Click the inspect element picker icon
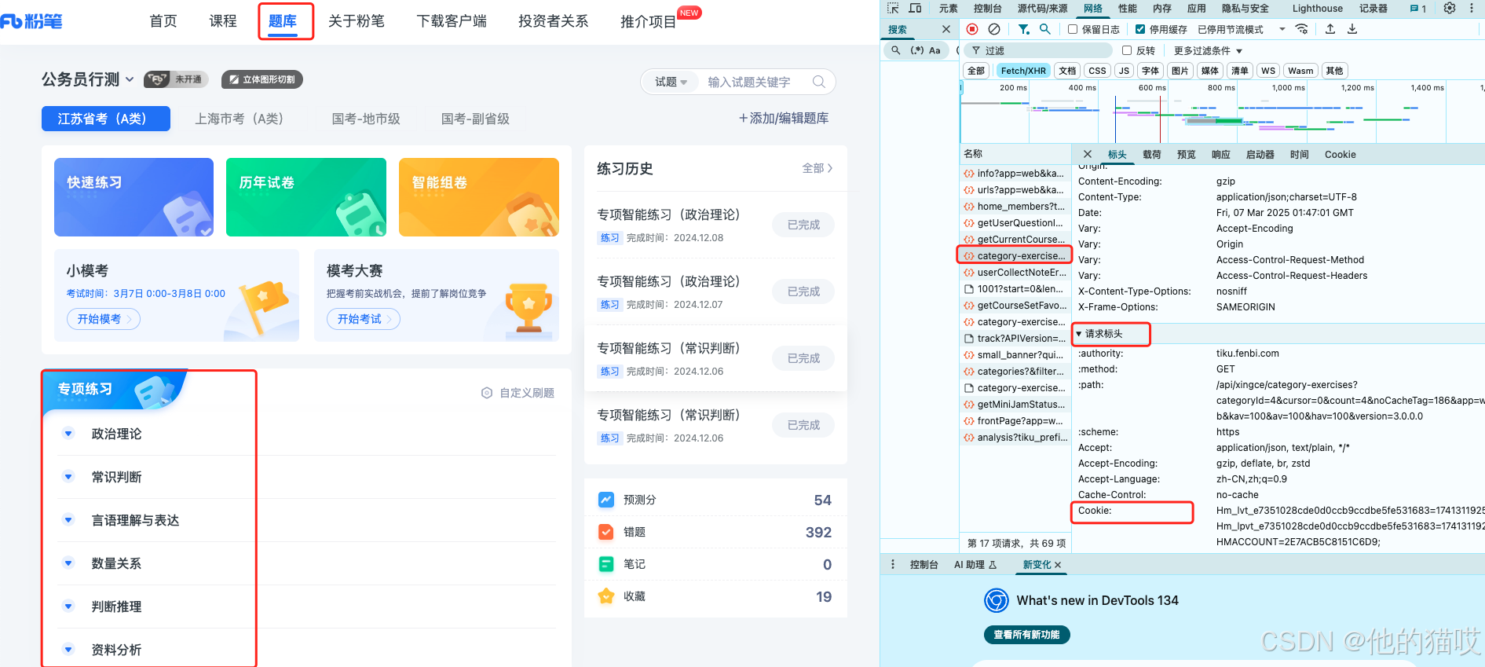Viewport: 1485px width, 667px height. coord(893,8)
